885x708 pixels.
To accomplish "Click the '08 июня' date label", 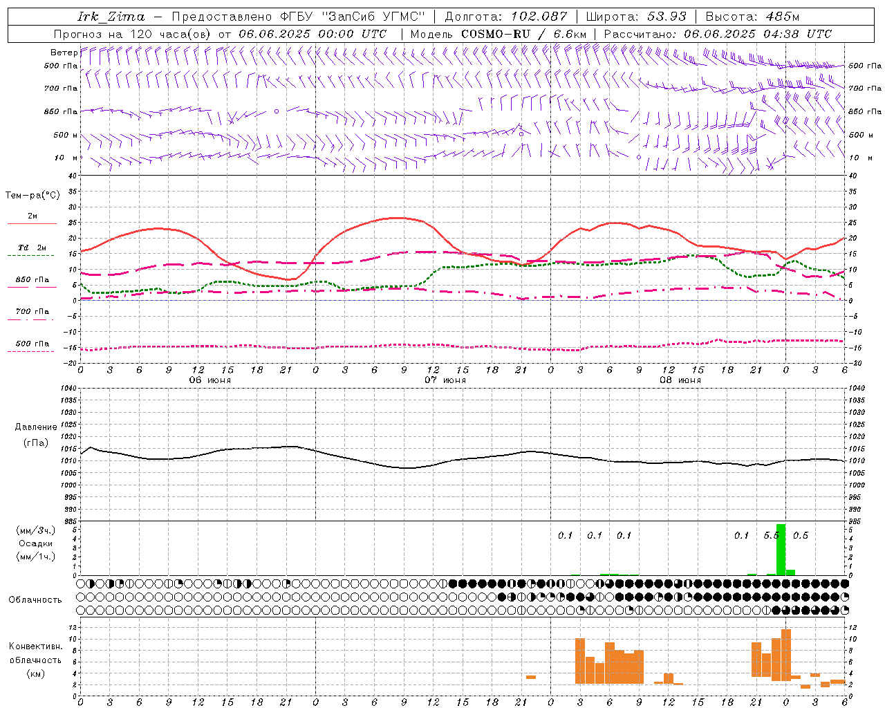I will click(x=680, y=380).
